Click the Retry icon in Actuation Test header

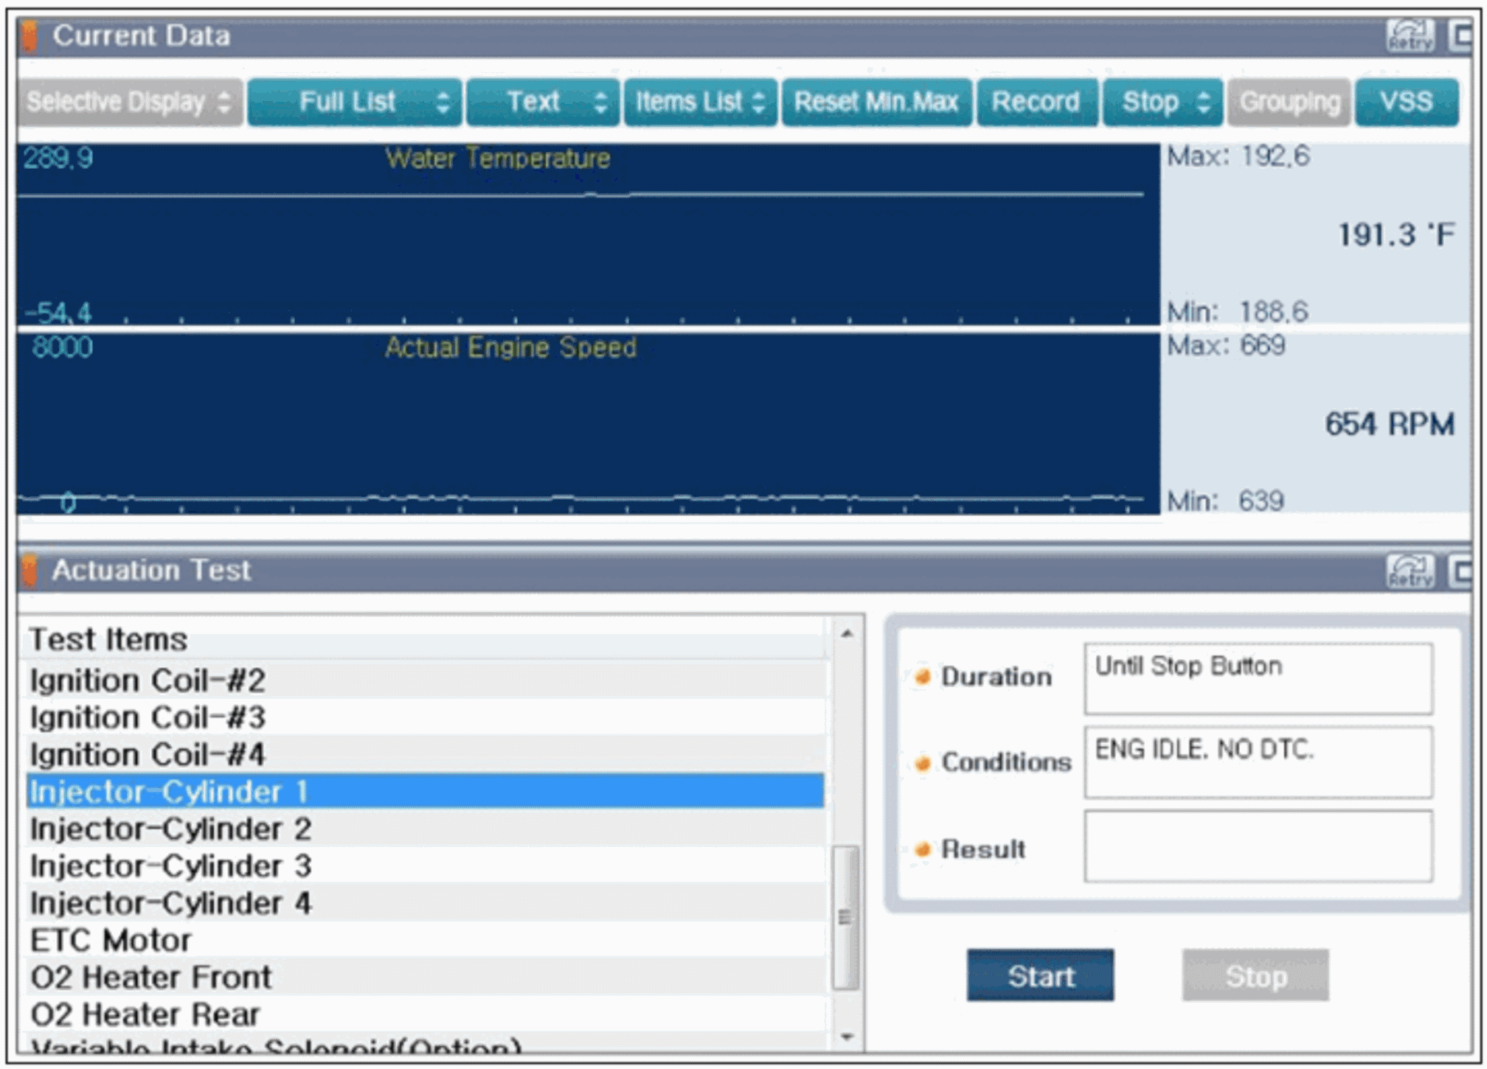(x=1410, y=571)
